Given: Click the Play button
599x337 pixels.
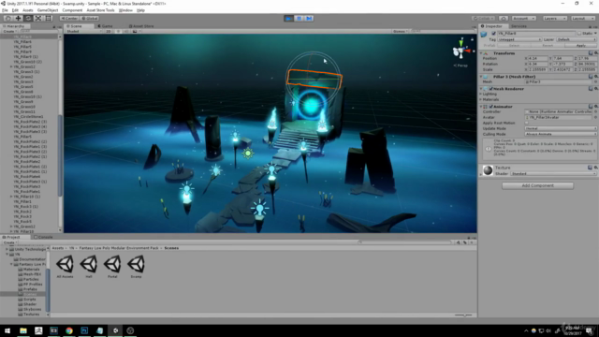Looking at the screenshot, I should click(289, 18).
